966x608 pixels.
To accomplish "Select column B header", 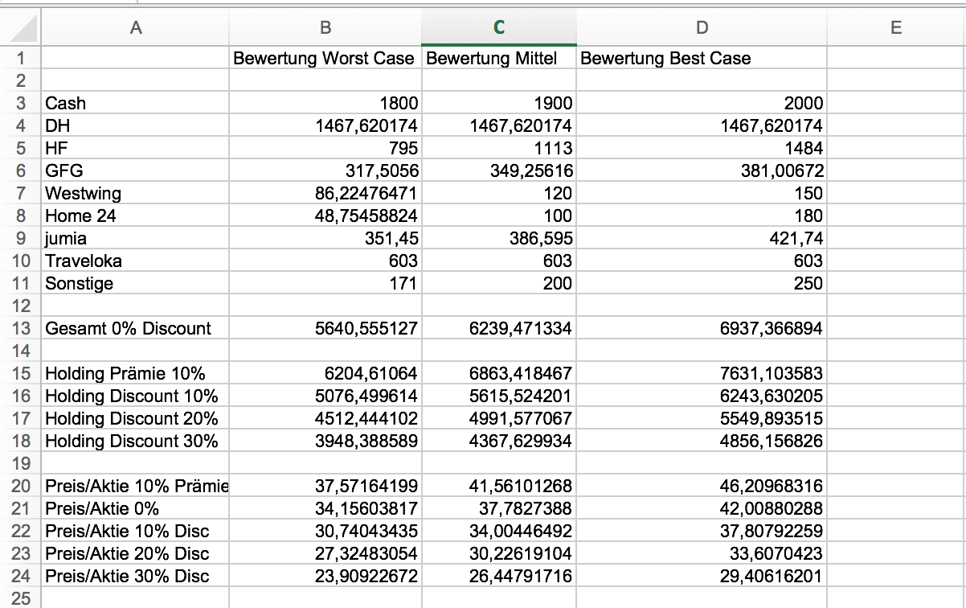I will pyautogui.click(x=325, y=28).
